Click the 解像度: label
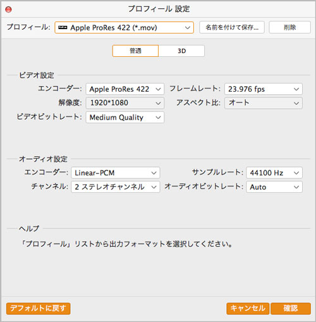Screen dimensions: 316x322 (70, 102)
